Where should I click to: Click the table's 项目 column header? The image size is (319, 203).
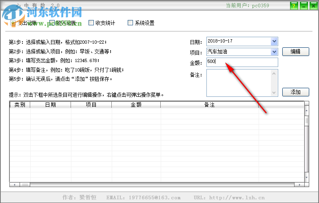pos(91,105)
